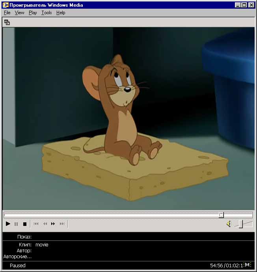Click the Windows Media icon in the title bar
This screenshot has width=257, height=272.
coord(6,5)
